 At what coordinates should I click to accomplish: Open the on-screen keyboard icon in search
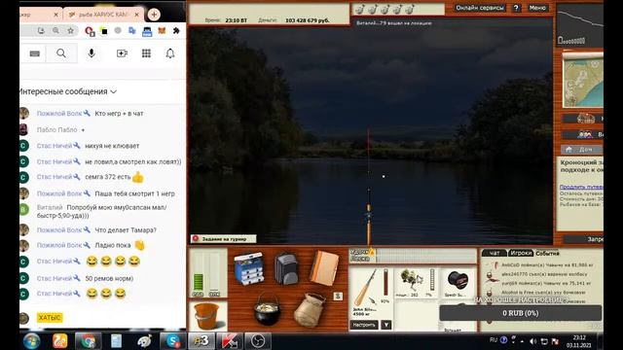point(35,53)
